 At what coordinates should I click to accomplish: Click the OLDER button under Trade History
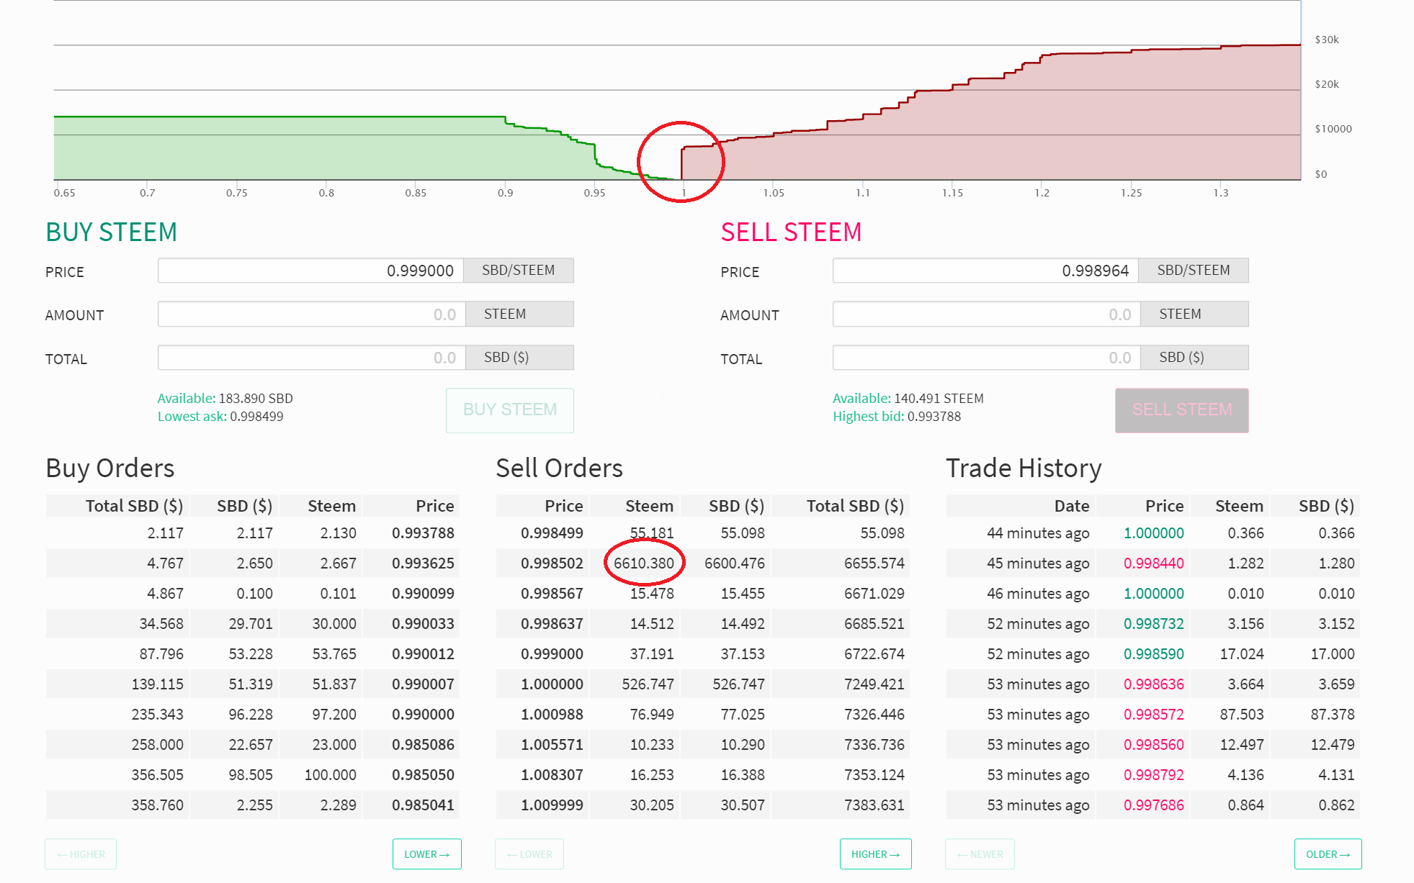1328,854
